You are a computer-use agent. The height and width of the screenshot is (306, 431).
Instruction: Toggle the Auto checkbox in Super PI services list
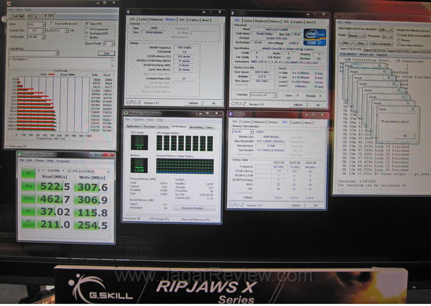pos(398,35)
